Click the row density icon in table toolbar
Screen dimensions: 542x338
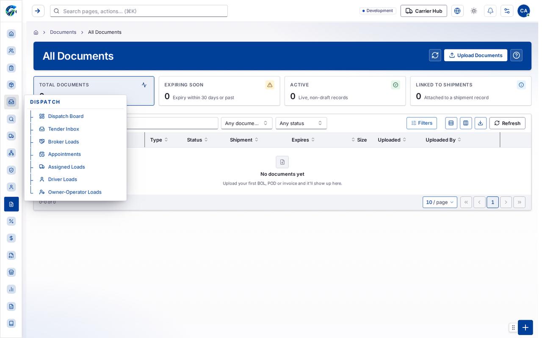(x=451, y=123)
